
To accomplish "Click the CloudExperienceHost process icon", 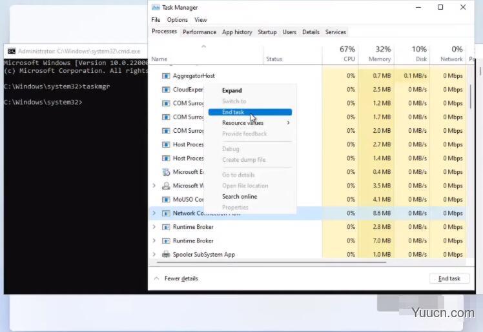I will pyautogui.click(x=166, y=90).
